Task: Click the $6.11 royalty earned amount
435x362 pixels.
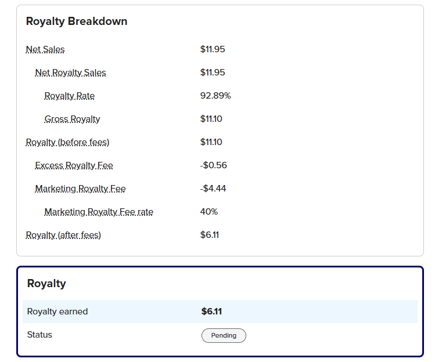Action: tap(211, 312)
